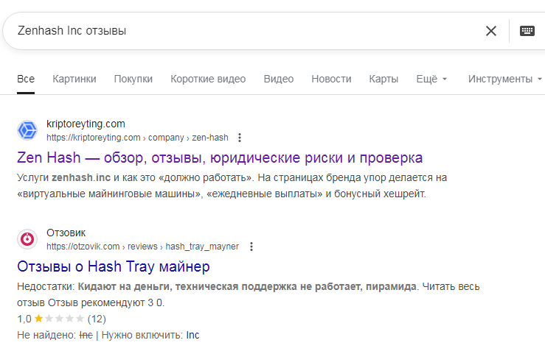Switch to the Покупки tab
This screenshot has width=545, height=354.
point(133,79)
